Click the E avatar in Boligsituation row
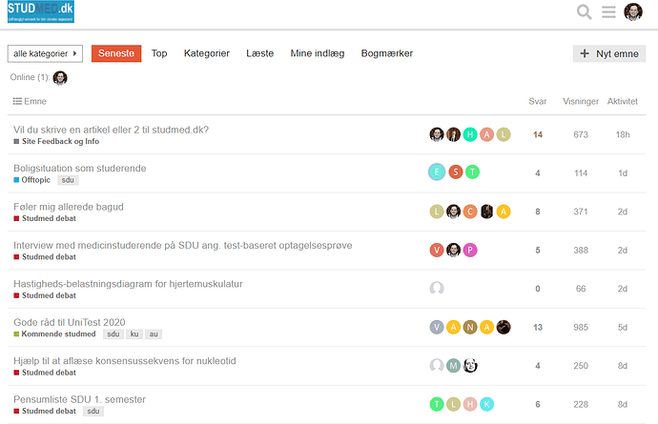Image resolution: width=658 pixels, height=424 pixels. pos(437,172)
